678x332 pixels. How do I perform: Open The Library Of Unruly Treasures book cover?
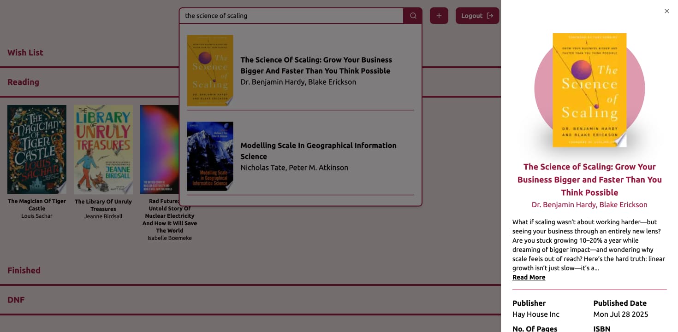[103, 149]
